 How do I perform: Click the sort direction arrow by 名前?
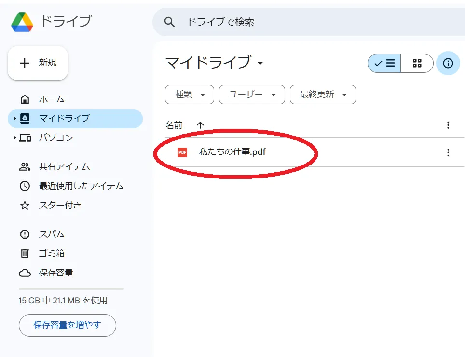tap(201, 125)
